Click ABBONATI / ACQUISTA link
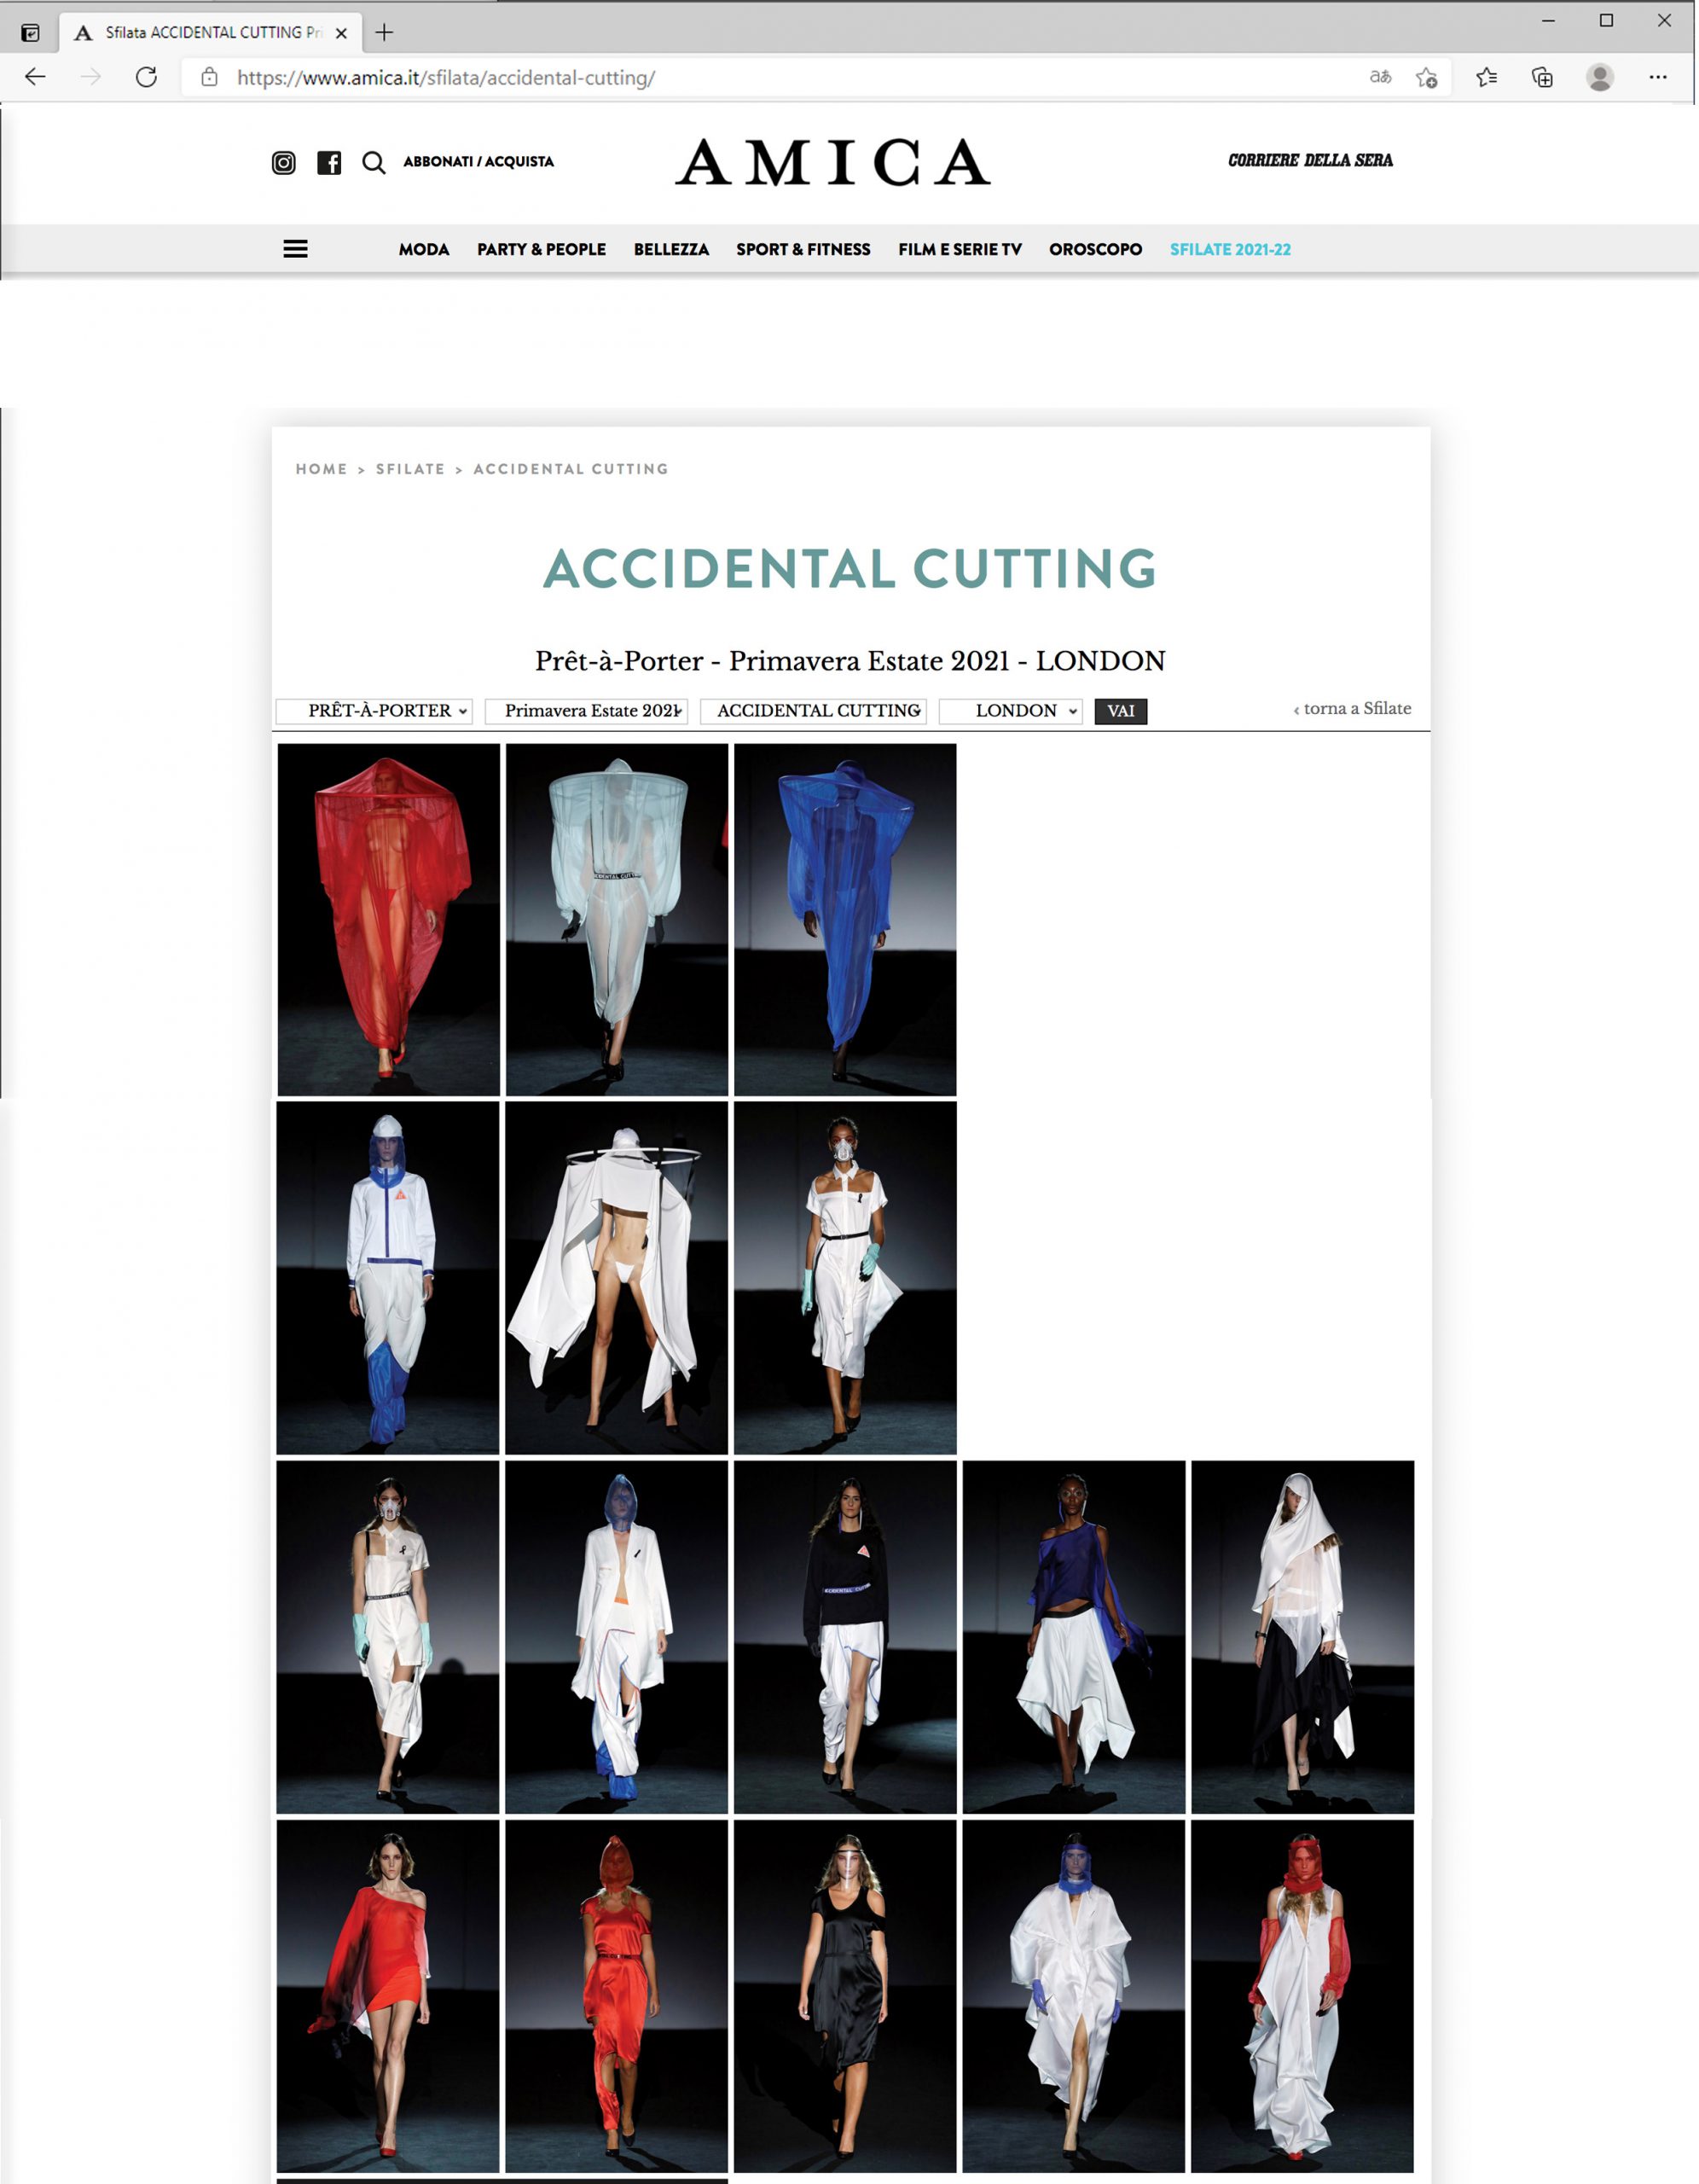This screenshot has height=2184, width=1699. pos(478,161)
